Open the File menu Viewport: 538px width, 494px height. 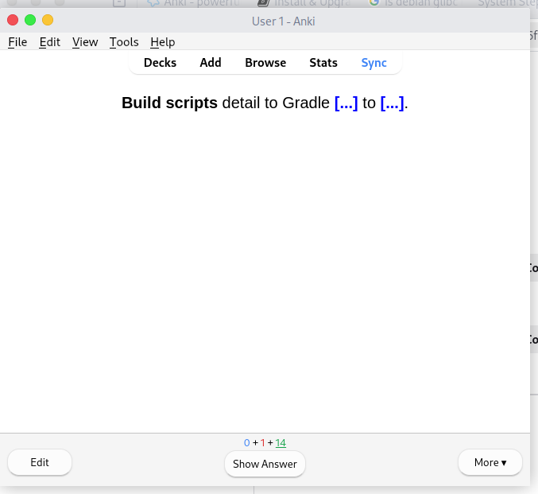tap(17, 42)
